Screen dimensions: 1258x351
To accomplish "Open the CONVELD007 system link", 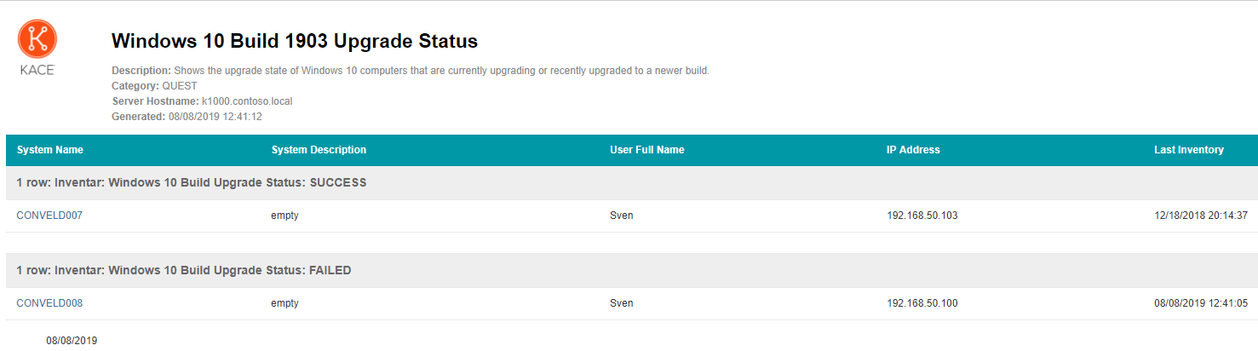I will [49, 216].
